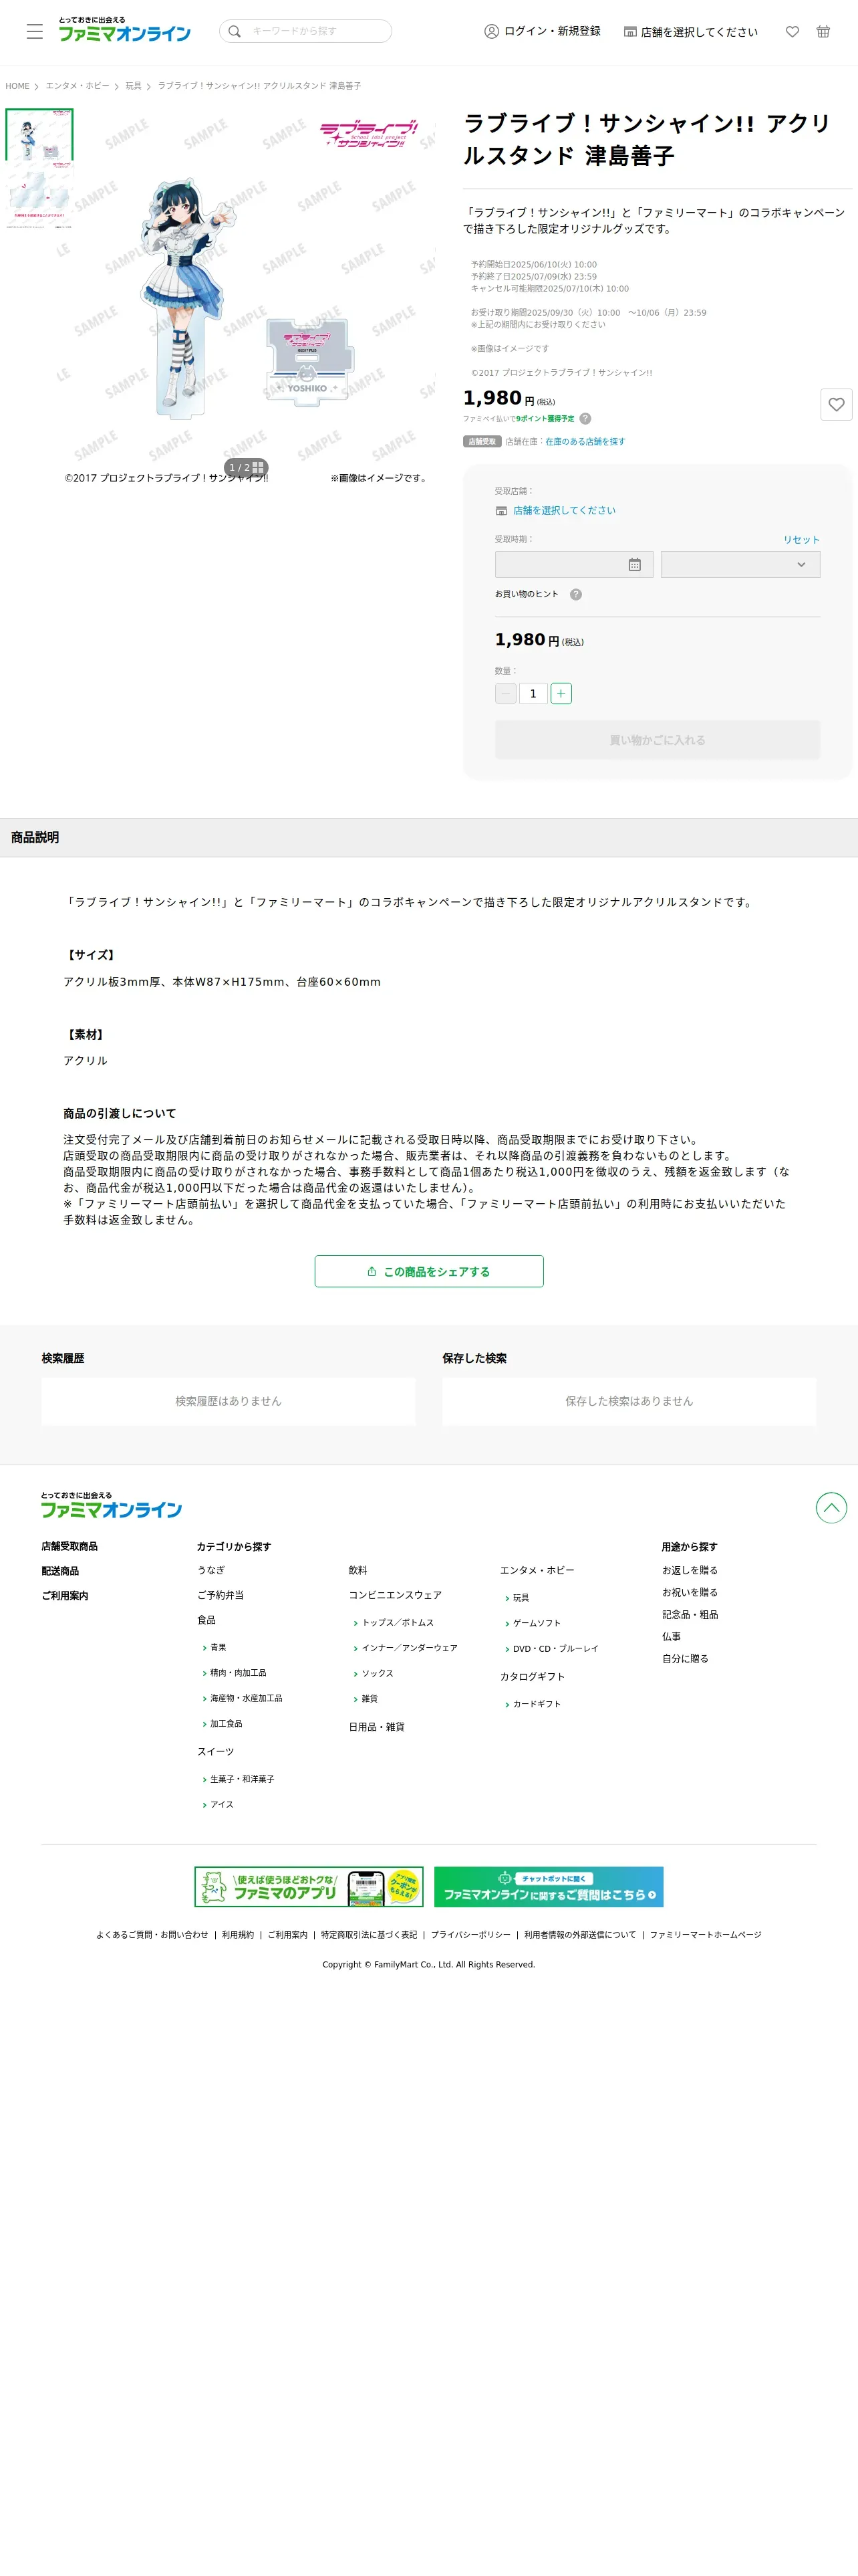Viewport: 858px width, 2576px height.
Task: Open お返しを贈る link
Action: point(689,1570)
